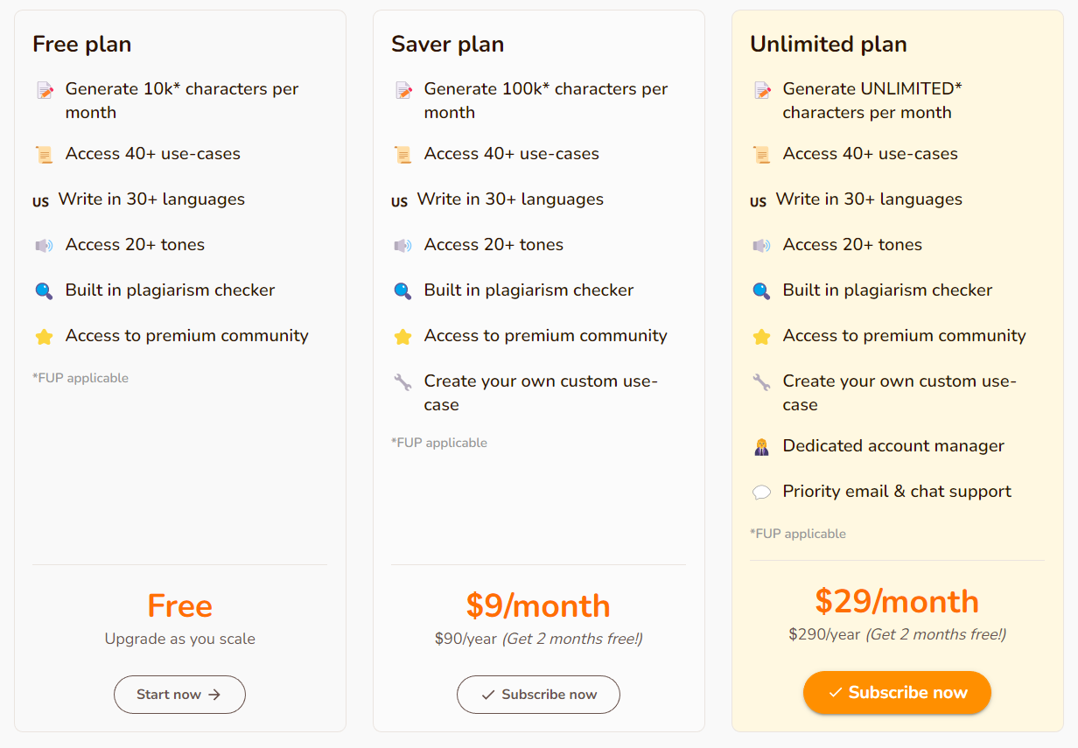This screenshot has width=1078, height=748.
Task: Click the wrench icon in Unlimited plan
Action: (761, 382)
